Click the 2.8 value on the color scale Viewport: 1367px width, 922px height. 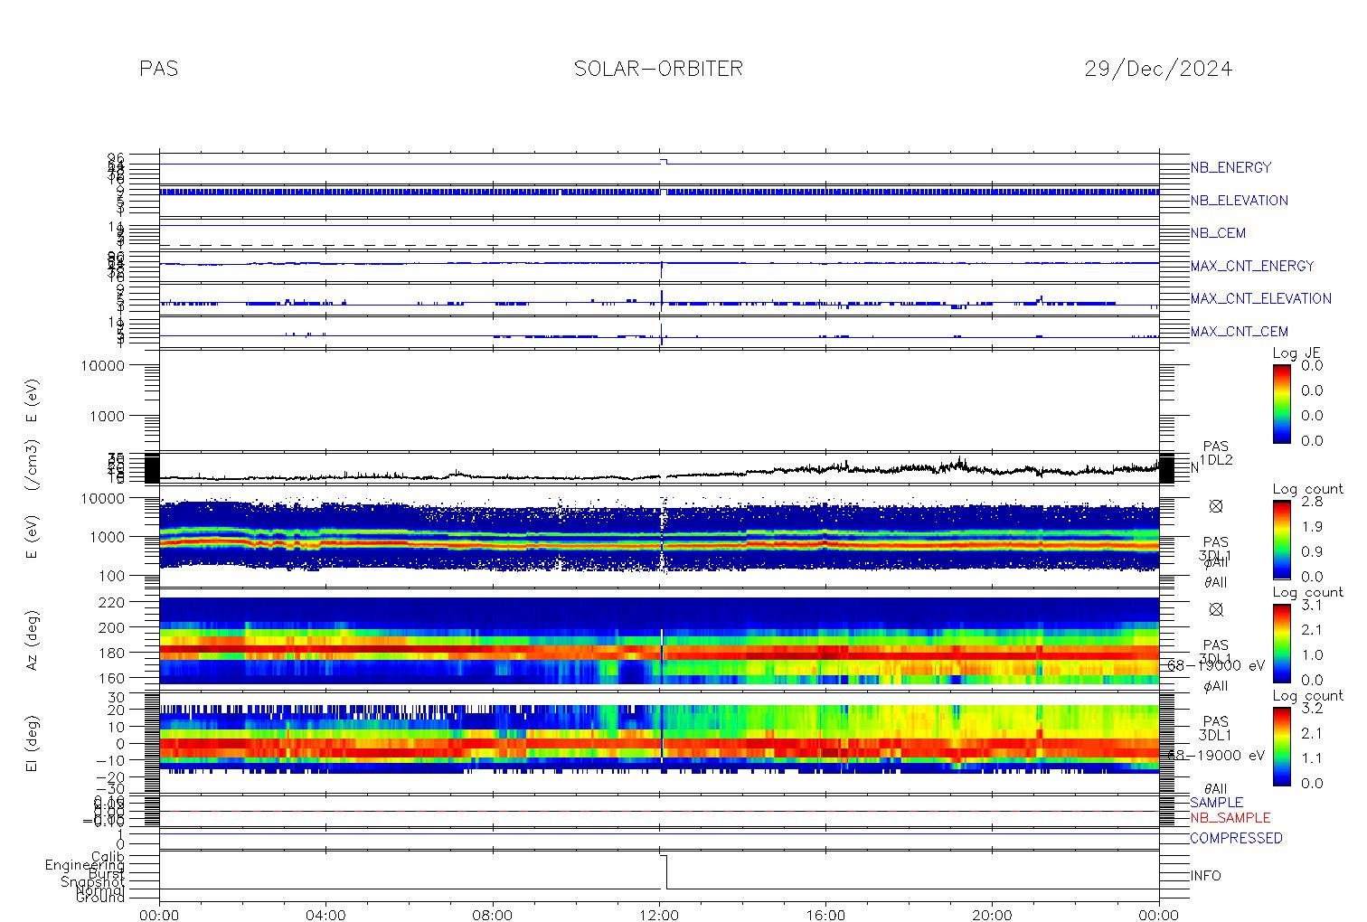point(1312,502)
